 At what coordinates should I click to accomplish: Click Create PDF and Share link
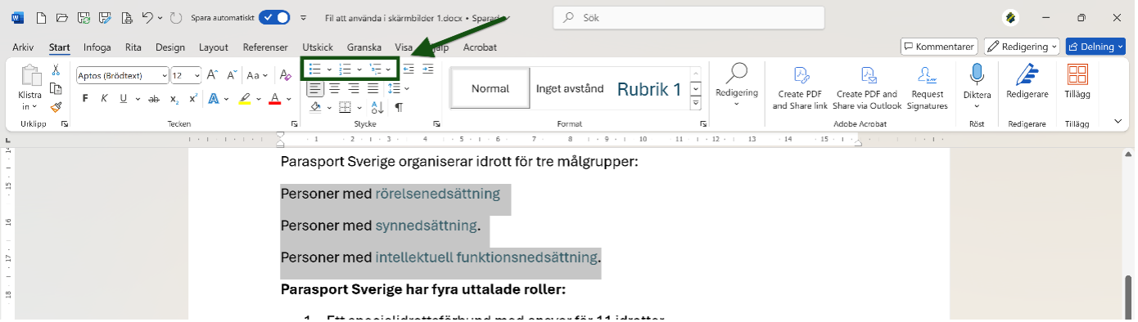coord(800,88)
